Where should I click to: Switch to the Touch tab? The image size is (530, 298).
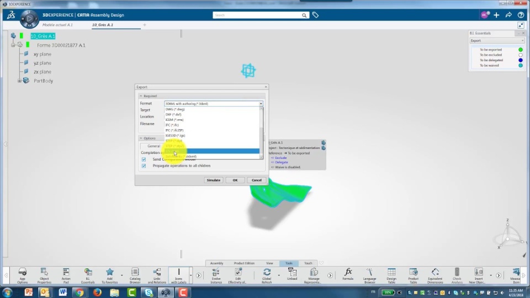[308, 263]
